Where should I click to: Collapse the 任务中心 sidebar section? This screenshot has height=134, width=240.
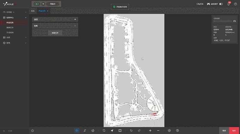26,18
